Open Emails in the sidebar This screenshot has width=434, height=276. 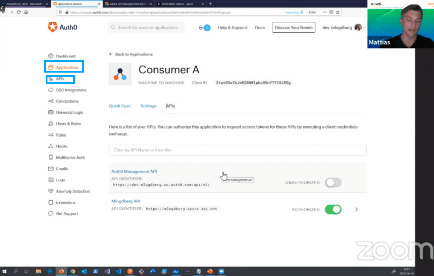click(58, 169)
